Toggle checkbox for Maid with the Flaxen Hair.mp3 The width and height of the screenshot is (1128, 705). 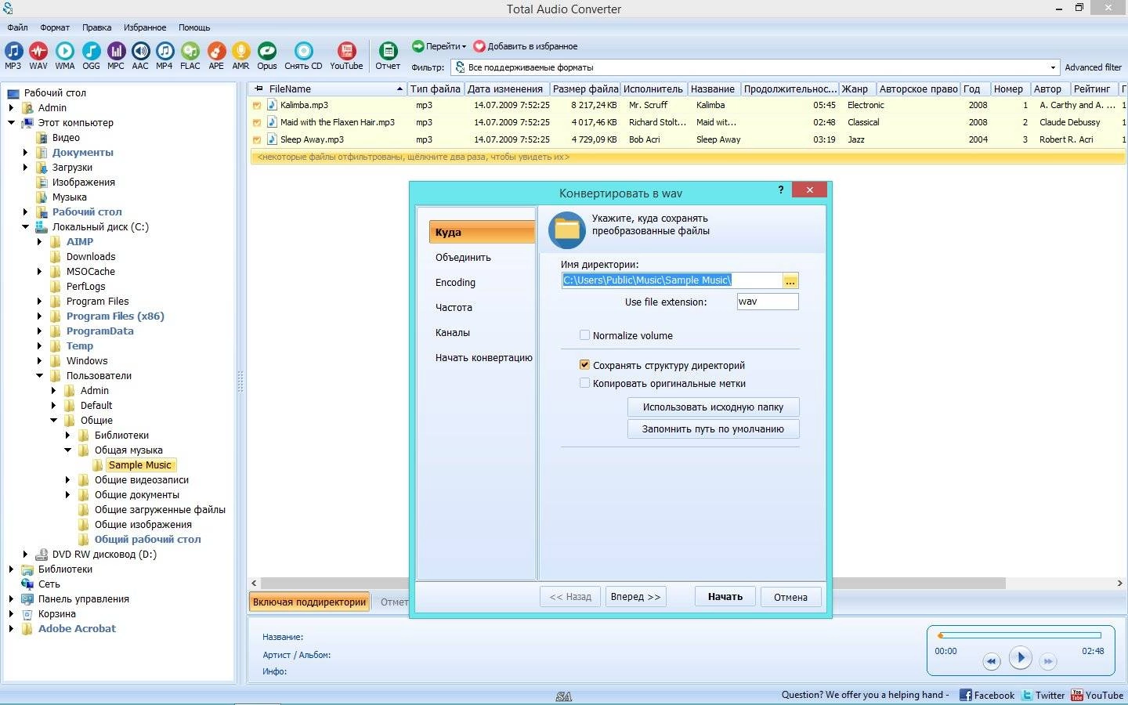click(x=256, y=122)
